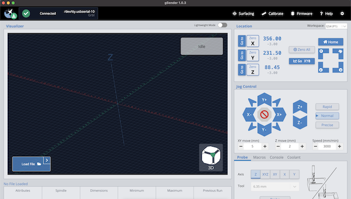Select XY probe axis

click(x=275, y=174)
